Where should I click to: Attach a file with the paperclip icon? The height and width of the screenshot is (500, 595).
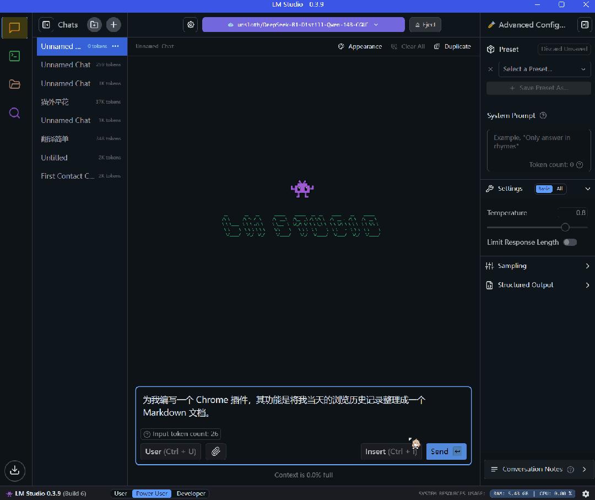pyautogui.click(x=215, y=451)
